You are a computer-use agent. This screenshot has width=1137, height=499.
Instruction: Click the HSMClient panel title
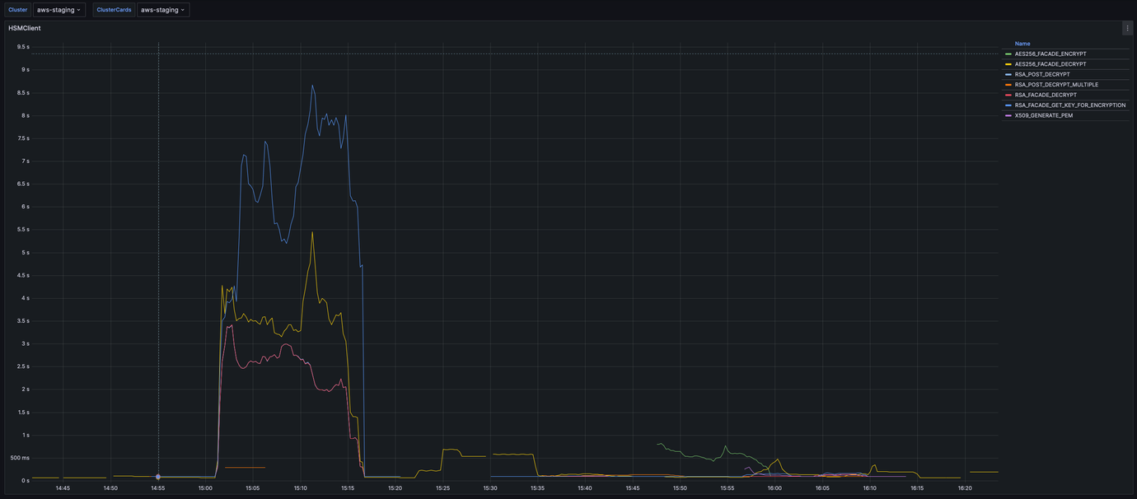(x=25, y=28)
